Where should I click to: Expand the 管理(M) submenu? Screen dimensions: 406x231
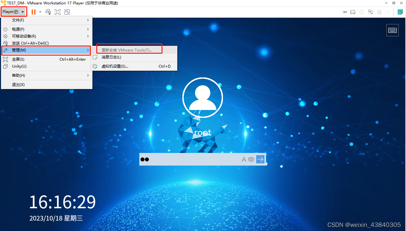(x=47, y=50)
